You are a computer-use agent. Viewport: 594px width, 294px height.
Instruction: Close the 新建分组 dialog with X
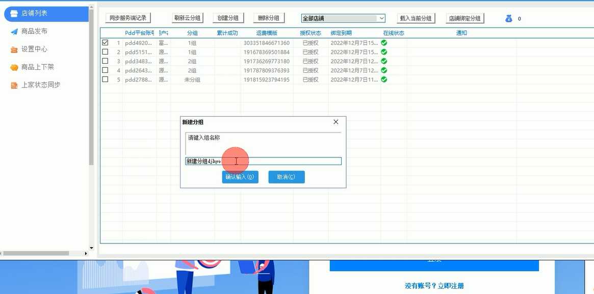[335, 122]
